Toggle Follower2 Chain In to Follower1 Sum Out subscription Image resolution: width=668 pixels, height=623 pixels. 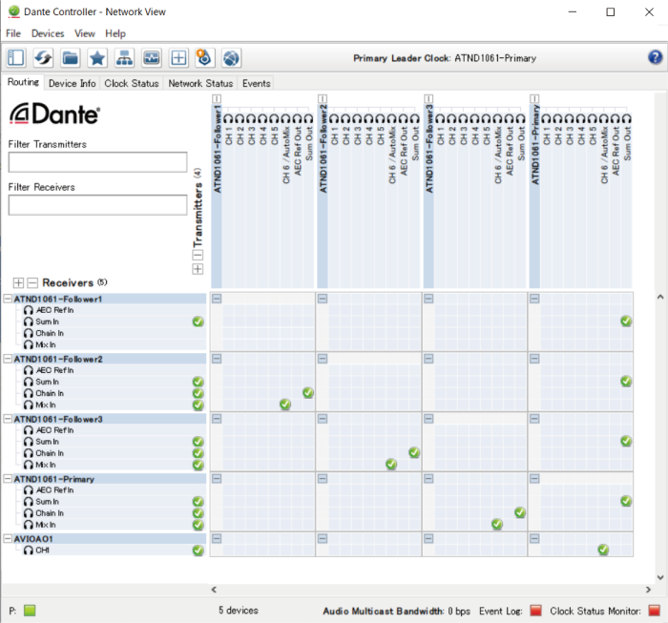pos(308,393)
